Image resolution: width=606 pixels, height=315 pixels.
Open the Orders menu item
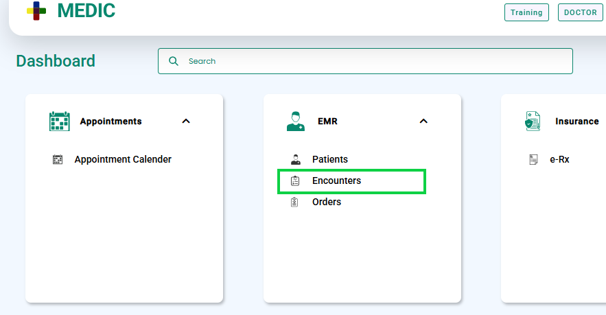coord(327,202)
